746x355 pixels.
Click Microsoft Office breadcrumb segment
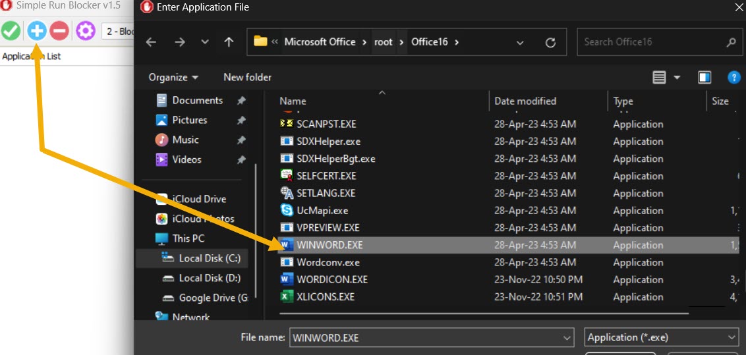(320, 41)
